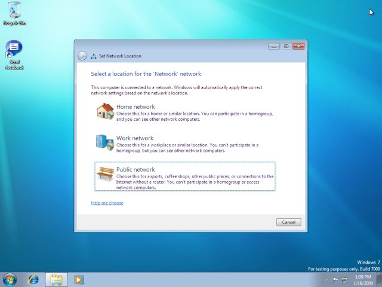382x287 pixels.
Task: Maximize the Set Network Location window
Action: [x=286, y=46]
